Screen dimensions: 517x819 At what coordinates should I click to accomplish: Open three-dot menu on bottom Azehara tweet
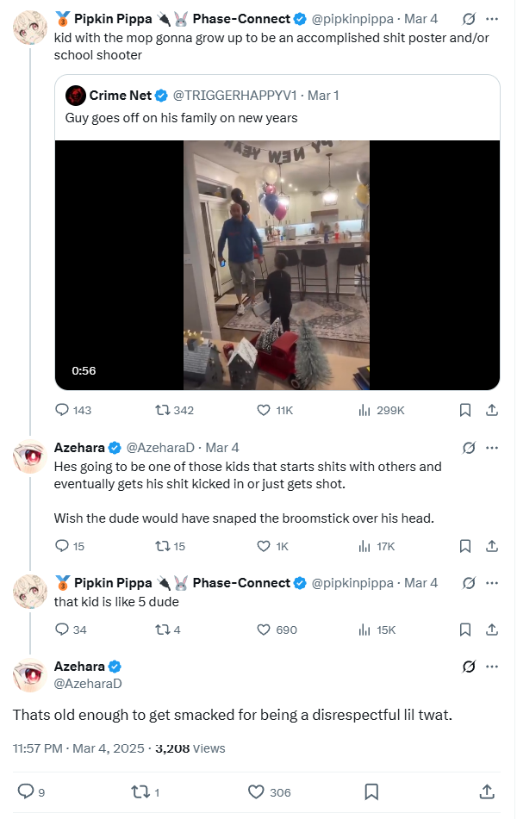492,667
